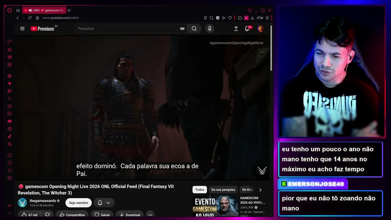Open X (Twitter) in the Opera sidebar
Viewport: 391px width, 220px height.
click(x=9, y=144)
